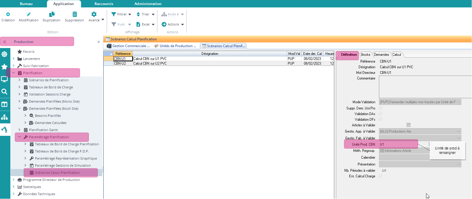Click the star favorites icon in sidebar
Screen dimensions: 472x199
pos(4,67)
